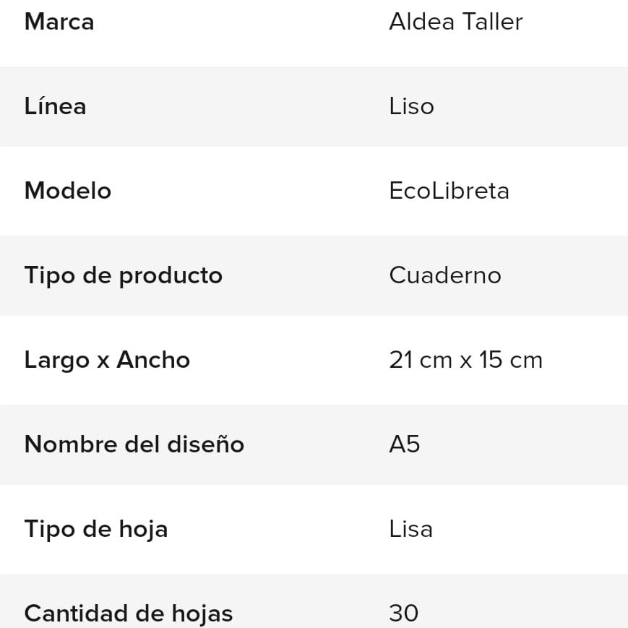628x628 pixels.
Task: Select the sheet count value 30
Action: click(x=403, y=614)
